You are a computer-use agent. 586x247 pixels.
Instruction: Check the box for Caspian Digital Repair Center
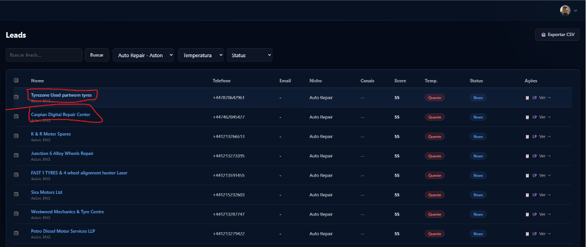click(x=16, y=117)
